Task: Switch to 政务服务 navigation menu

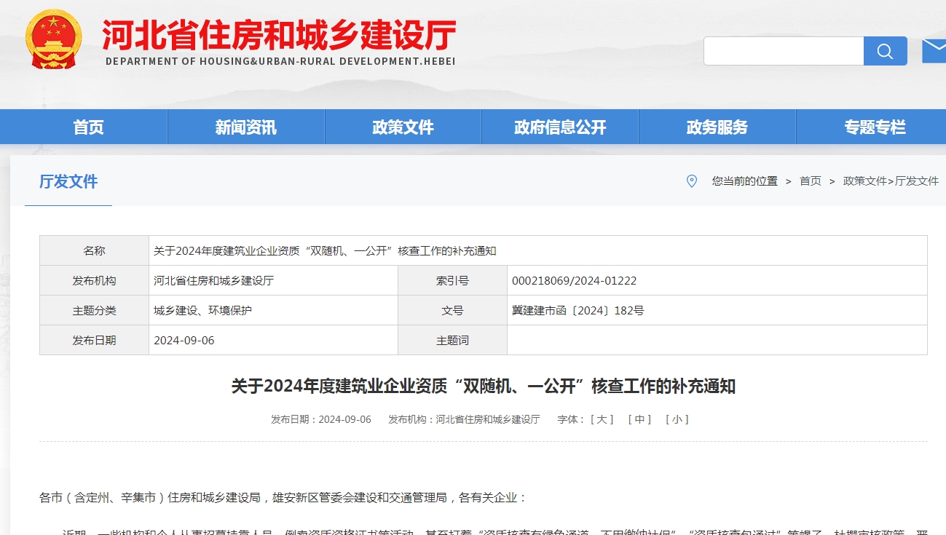Action: pyautogui.click(x=717, y=127)
